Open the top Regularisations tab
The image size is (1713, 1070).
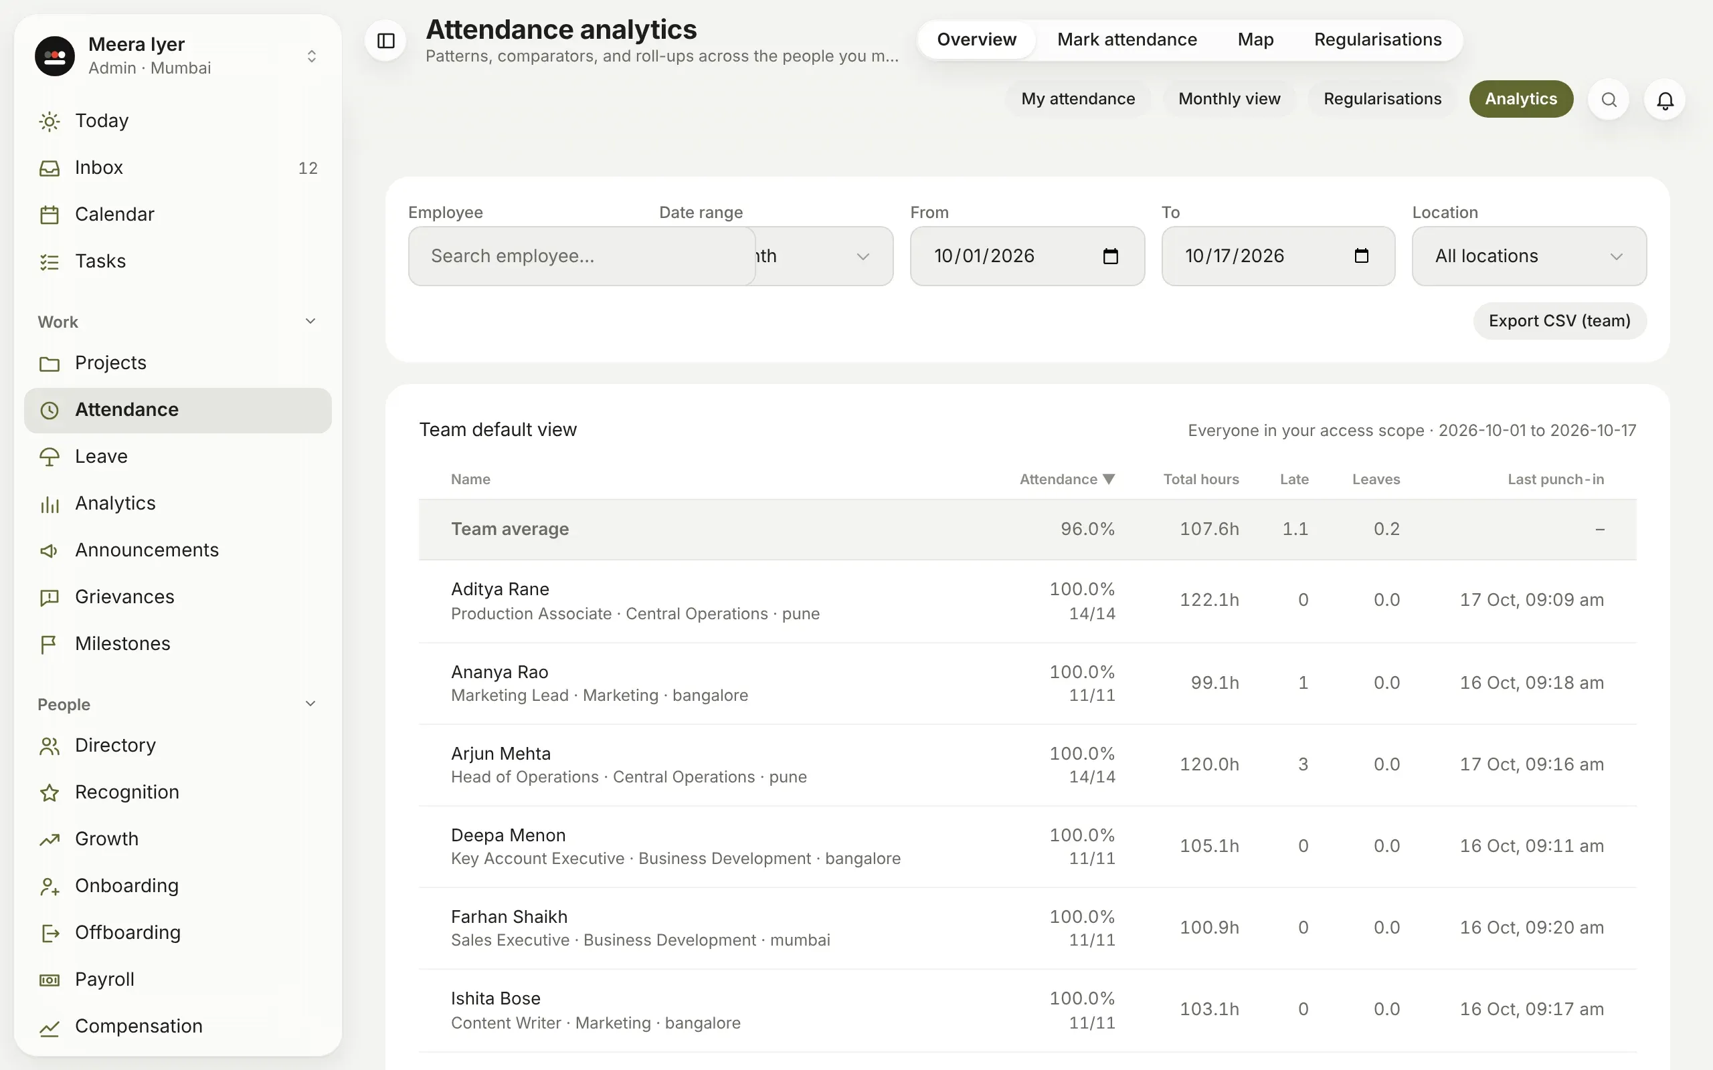[x=1378, y=39]
